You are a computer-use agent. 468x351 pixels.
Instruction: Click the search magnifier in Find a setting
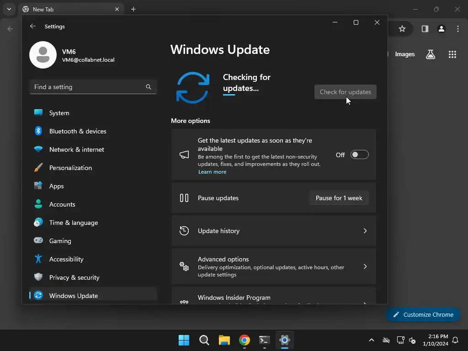click(x=149, y=87)
